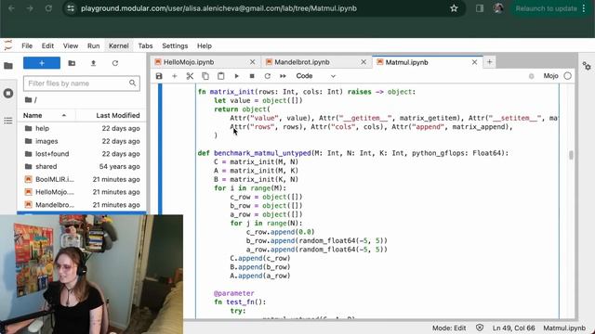Image resolution: width=595 pixels, height=334 pixels.
Task: Click the Filter files by name field
Action: [82, 83]
